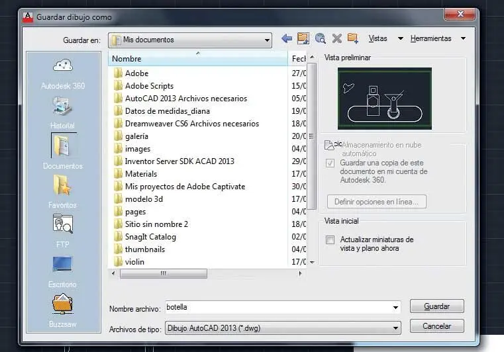Click the vertical scrollbar thumb of file list
Screen dimensions: 504x352
click(x=311, y=136)
